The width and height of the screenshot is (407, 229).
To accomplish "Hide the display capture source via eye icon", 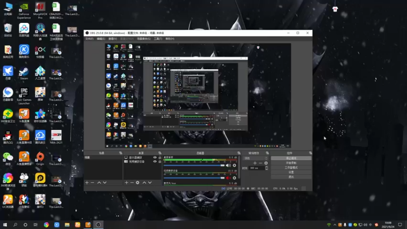I will (x=155, y=158).
